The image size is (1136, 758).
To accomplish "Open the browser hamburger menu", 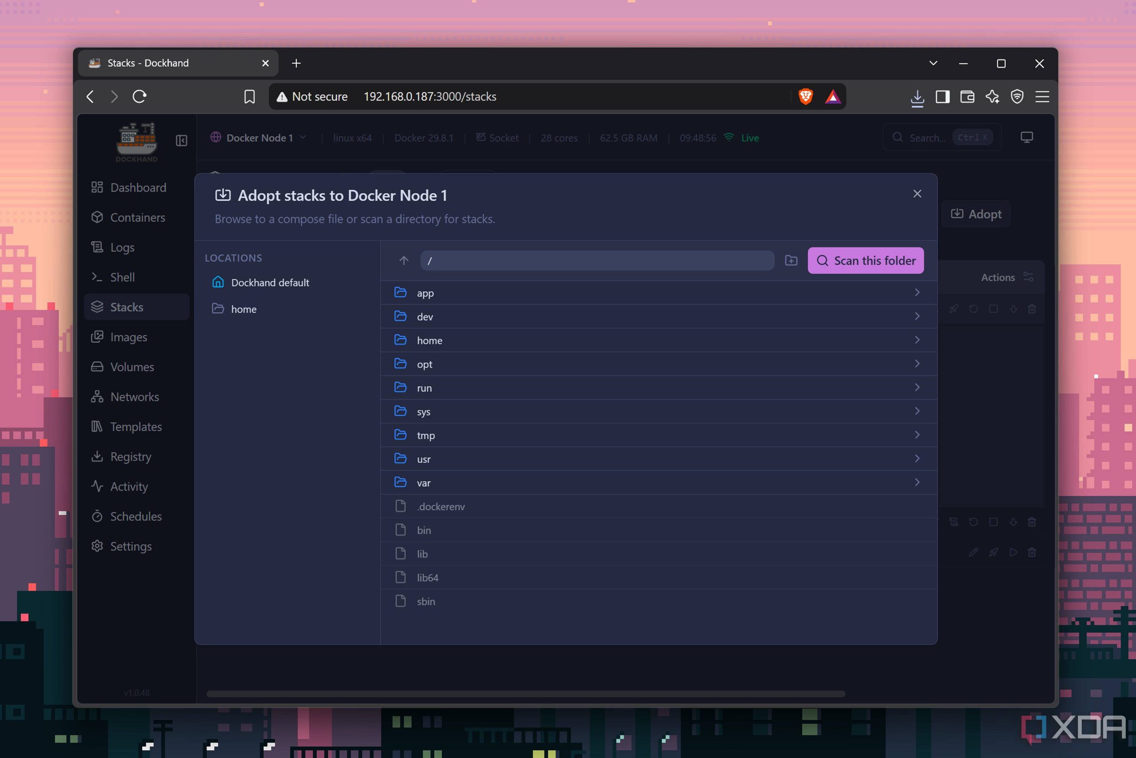I will [x=1042, y=97].
